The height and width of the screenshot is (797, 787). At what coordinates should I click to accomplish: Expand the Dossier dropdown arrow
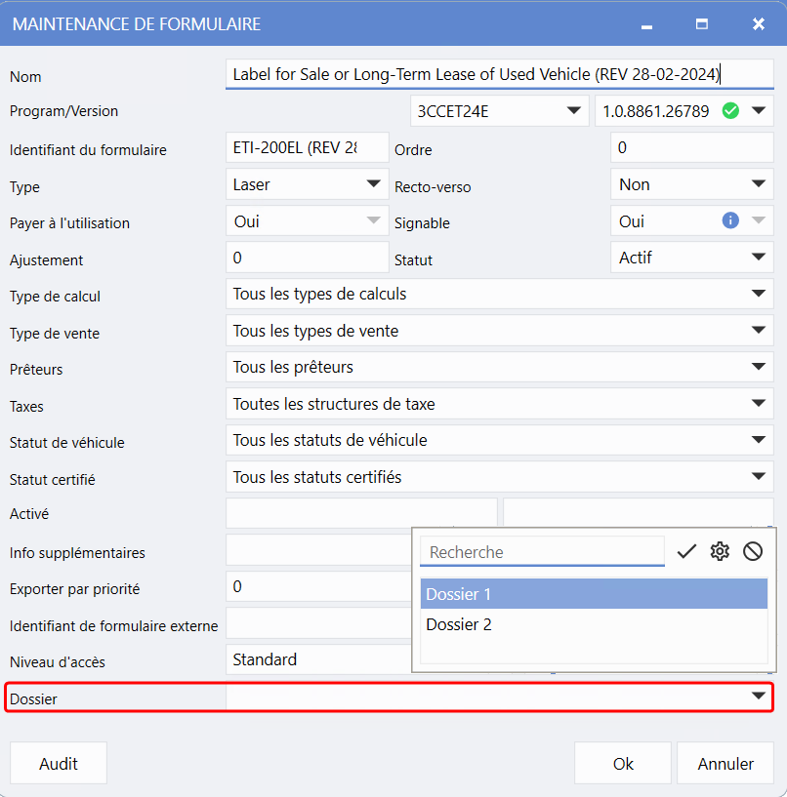tap(758, 697)
